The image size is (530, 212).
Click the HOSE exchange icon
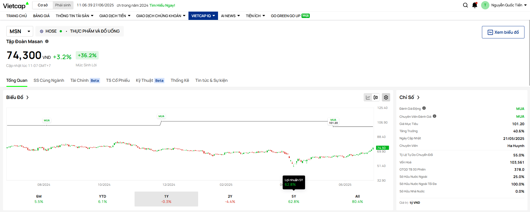pos(41,31)
